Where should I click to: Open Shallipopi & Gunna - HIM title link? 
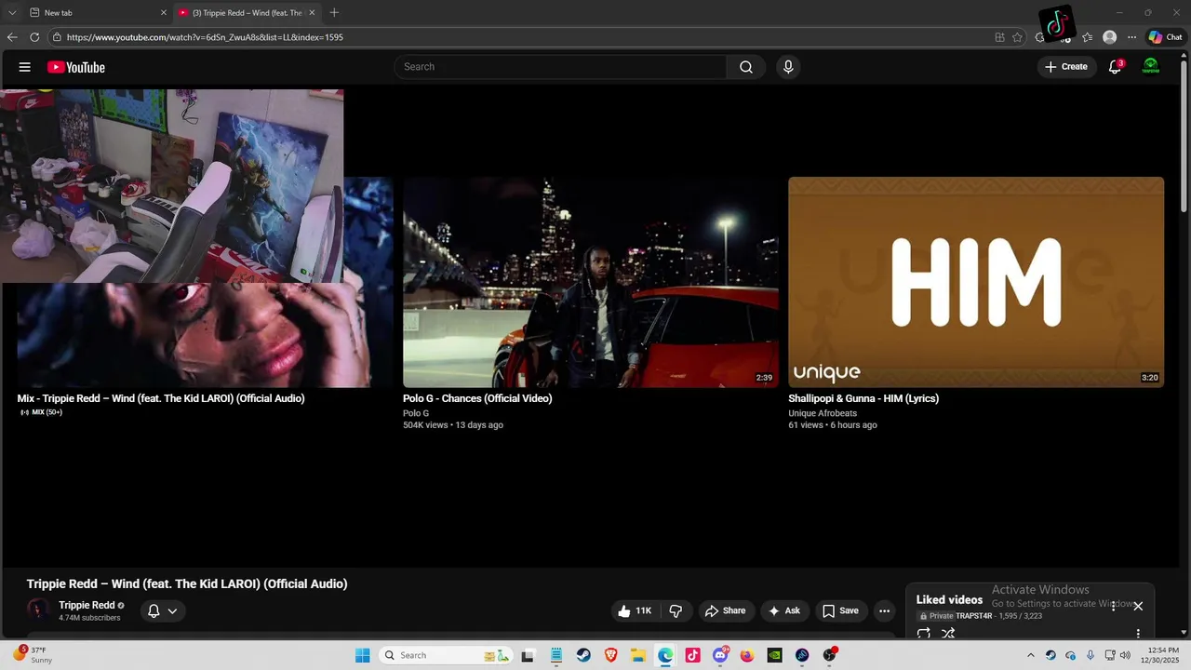click(x=863, y=398)
